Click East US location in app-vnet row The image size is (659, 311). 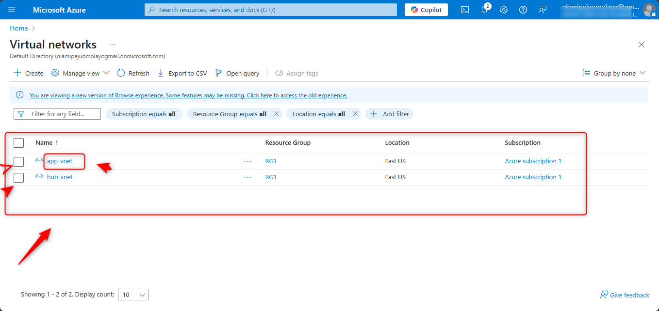pyautogui.click(x=395, y=161)
